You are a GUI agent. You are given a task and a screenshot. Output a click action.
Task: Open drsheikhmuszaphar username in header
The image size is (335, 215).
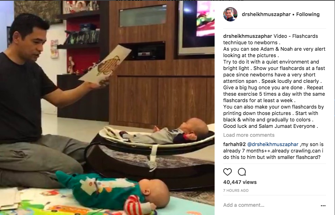(x=266, y=14)
